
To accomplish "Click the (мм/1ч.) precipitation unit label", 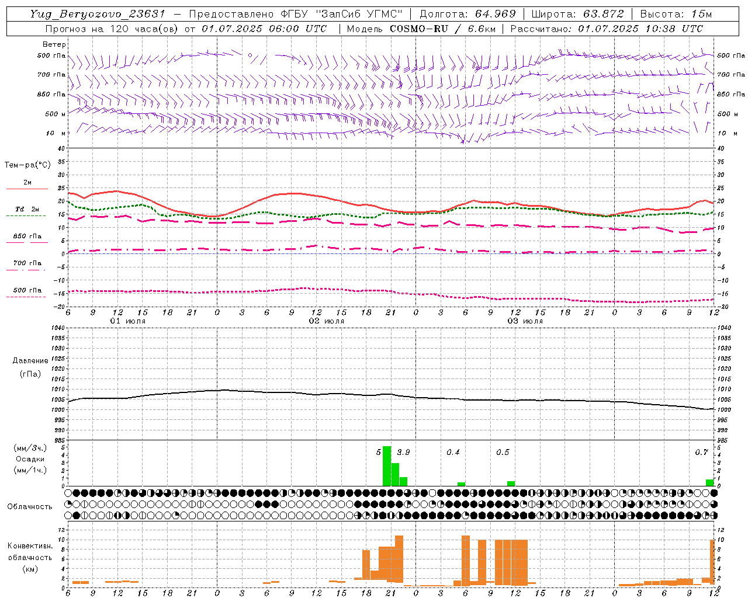I will coord(30,470).
